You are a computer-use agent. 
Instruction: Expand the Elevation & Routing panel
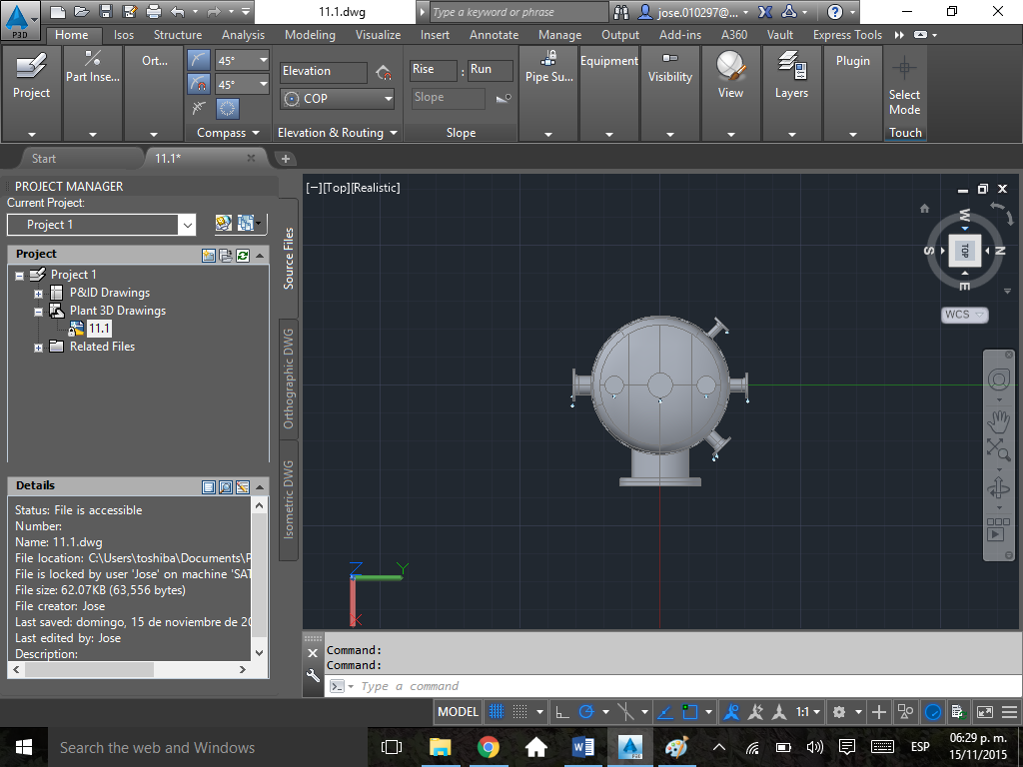[x=337, y=133]
